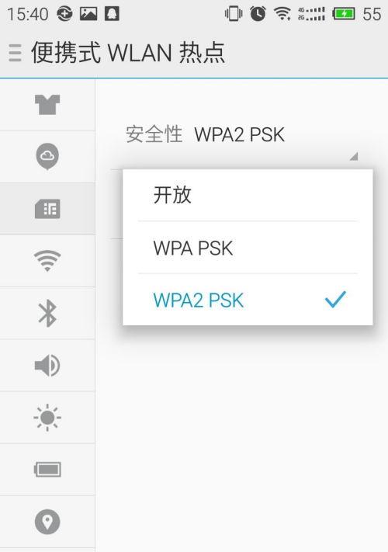Open the T-shirt personalization settings icon
Image resolution: width=388 pixels, height=552 pixels.
(x=47, y=105)
